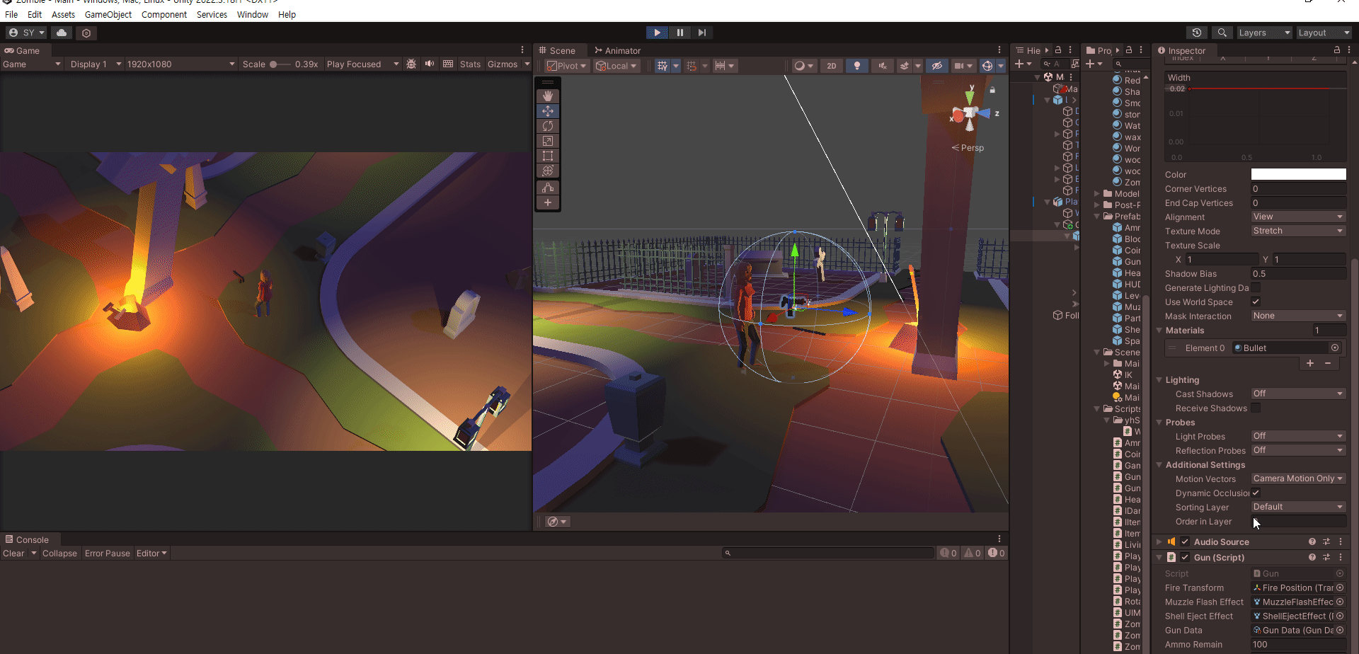Screen dimensions: 1359x654
Task: Open the GameObject menu
Action: point(108,14)
